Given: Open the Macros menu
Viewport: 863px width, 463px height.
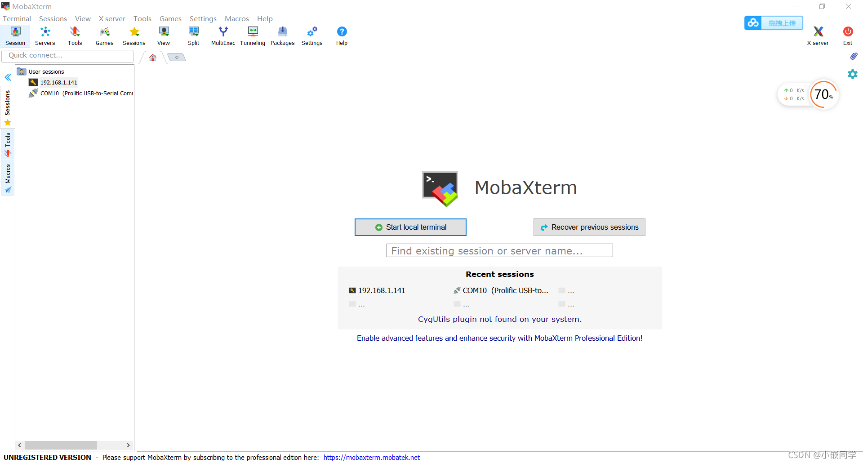Looking at the screenshot, I should coord(236,18).
